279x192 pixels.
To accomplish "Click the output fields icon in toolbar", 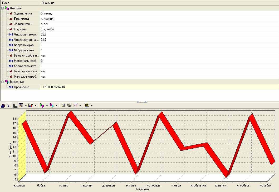I will click(x=52, y=105).
